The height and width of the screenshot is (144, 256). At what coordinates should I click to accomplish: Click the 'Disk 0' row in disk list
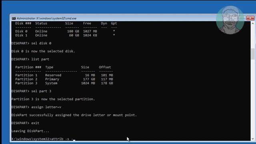(x=65, y=31)
